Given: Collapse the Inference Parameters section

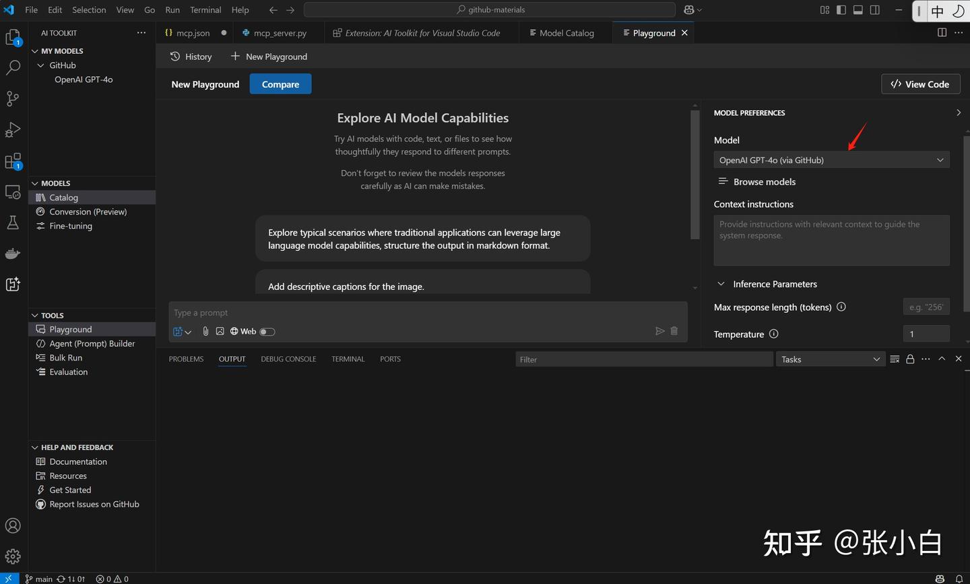Looking at the screenshot, I should pos(721,284).
